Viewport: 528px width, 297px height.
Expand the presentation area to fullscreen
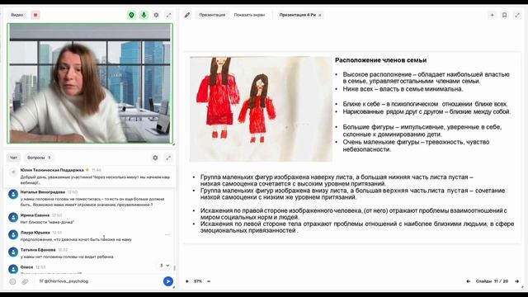[517, 15]
